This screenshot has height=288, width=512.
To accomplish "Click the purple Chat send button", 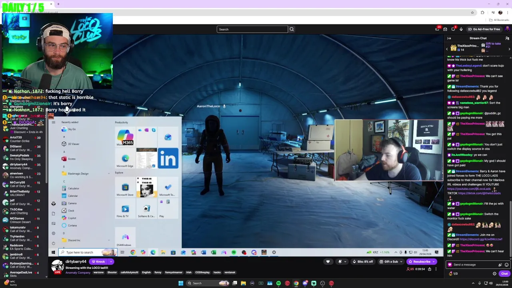I will pos(504,274).
